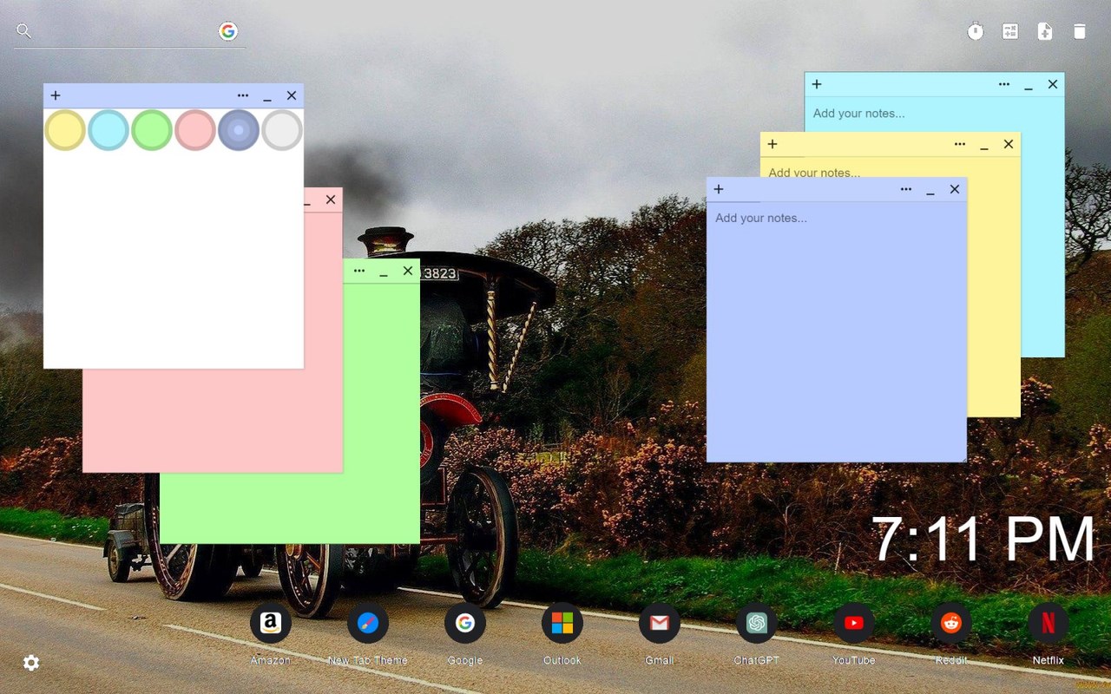Viewport: 1111px width, 694px height.
Task: Choose the pink note color
Action: pyautogui.click(x=195, y=130)
